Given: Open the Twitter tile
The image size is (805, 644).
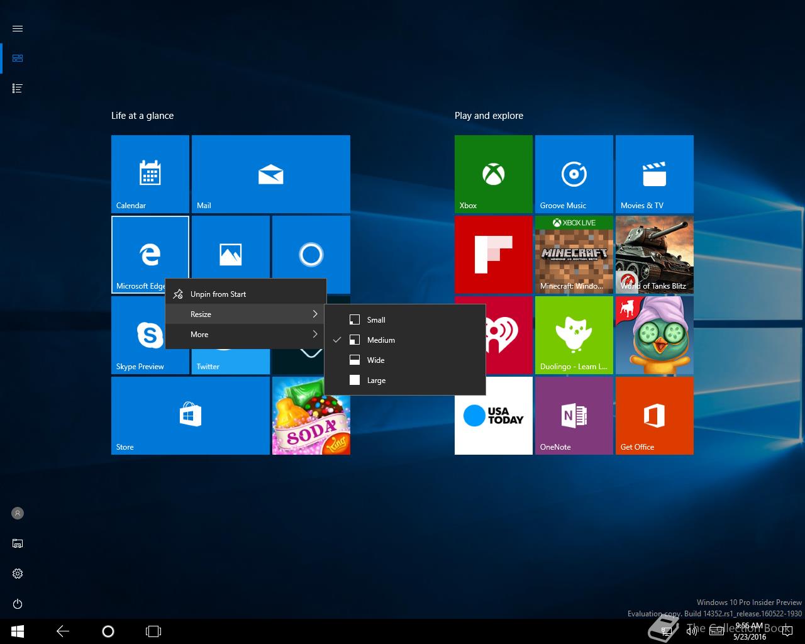Looking at the screenshot, I should [231, 362].
